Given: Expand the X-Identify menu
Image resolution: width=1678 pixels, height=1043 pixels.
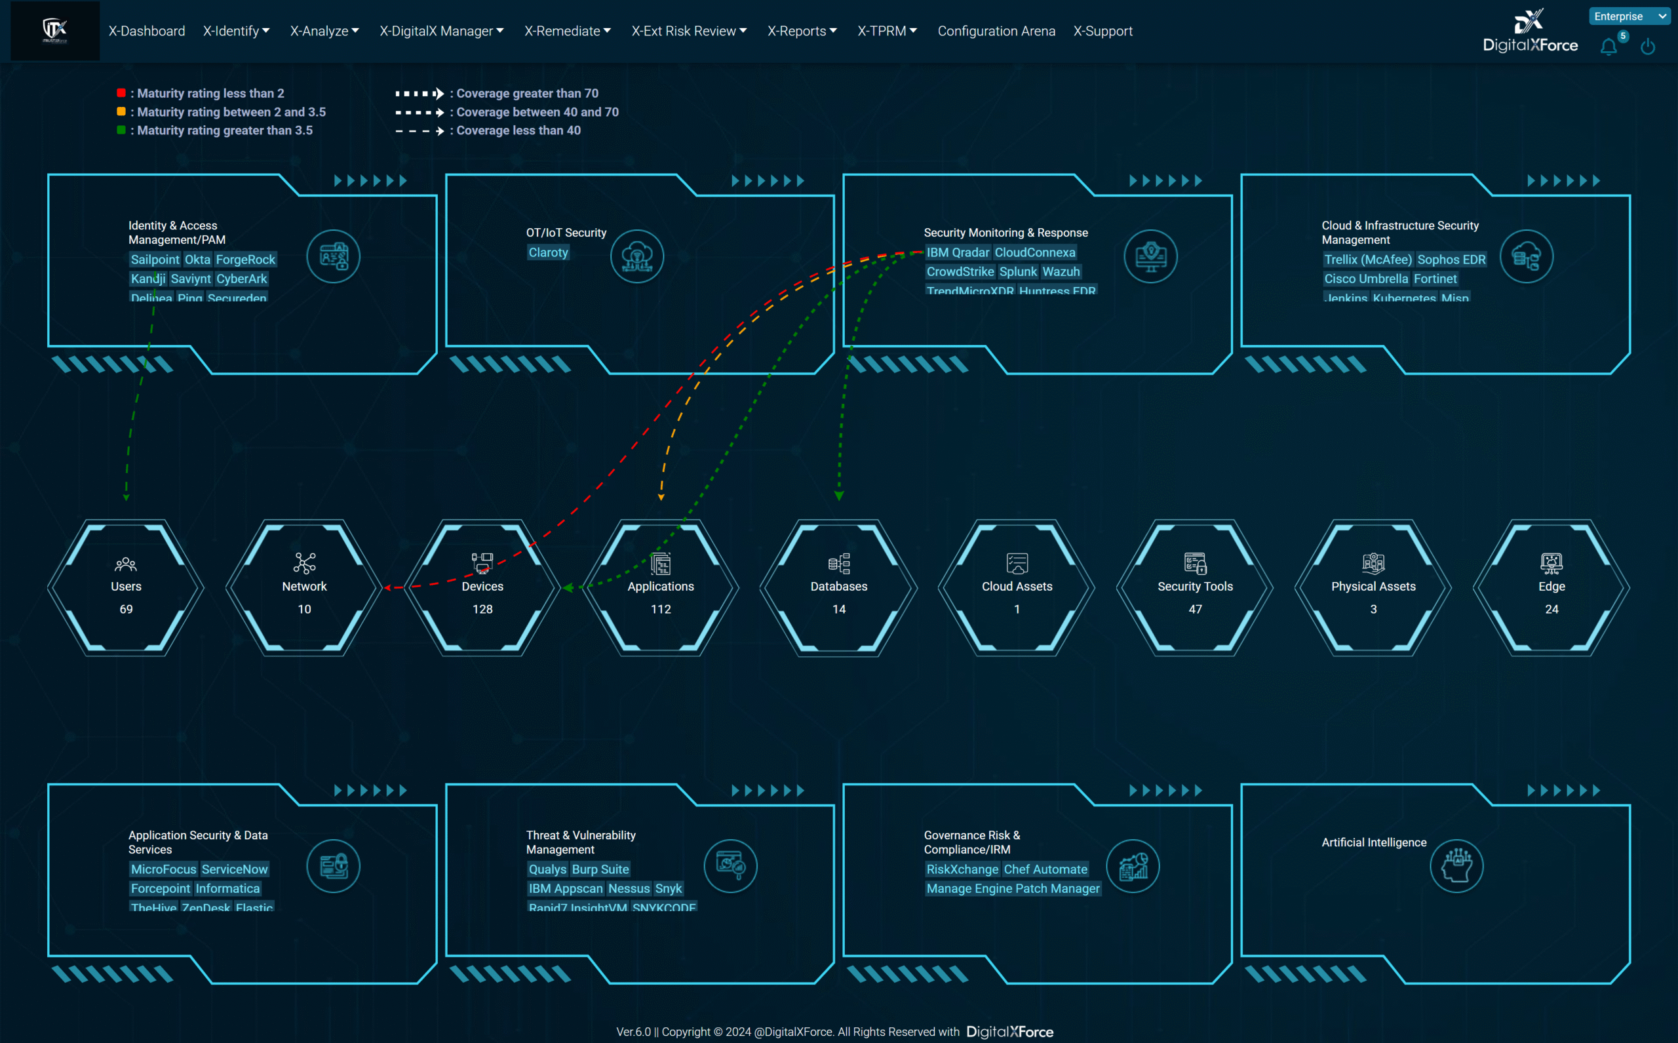Looking at the screenshot, I should tap(237, 31).
